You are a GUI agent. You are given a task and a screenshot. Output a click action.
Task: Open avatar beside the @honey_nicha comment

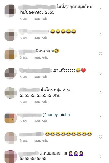tap(11, 118)
